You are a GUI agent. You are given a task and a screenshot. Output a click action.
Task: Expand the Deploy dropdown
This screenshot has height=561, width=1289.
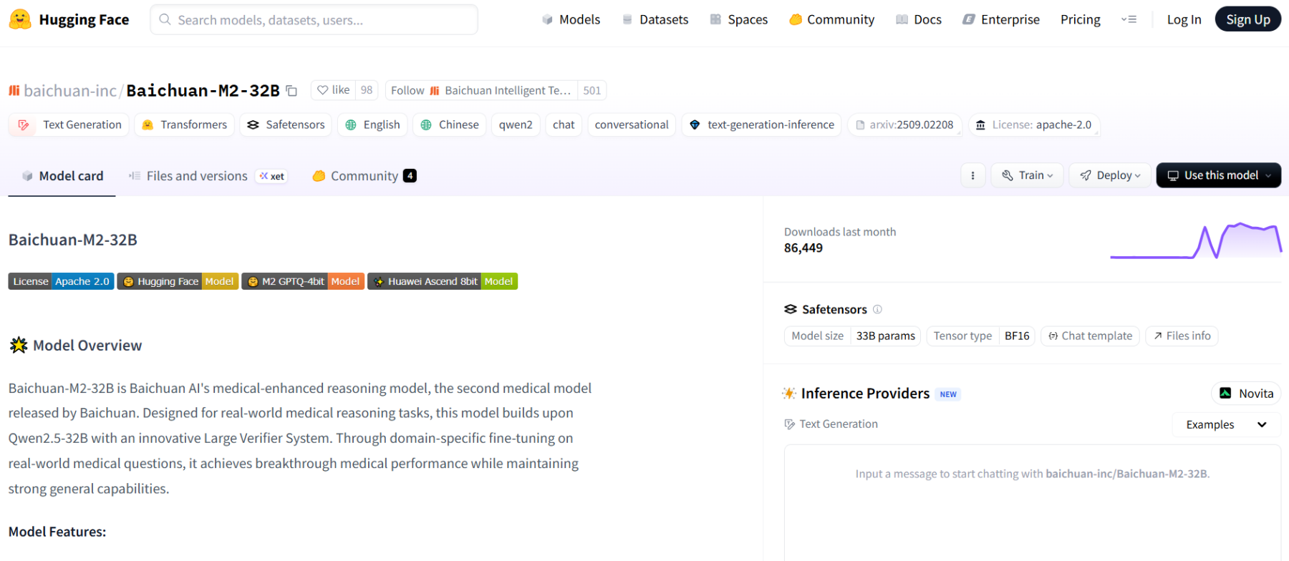1109,175
